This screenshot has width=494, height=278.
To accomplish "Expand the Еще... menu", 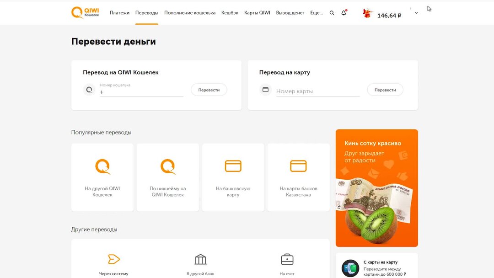I will click(317, 13).
